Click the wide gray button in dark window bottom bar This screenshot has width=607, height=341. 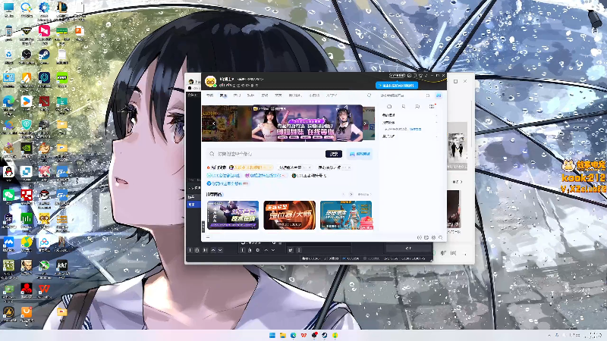pyautogui.click(x=408, y=249)
